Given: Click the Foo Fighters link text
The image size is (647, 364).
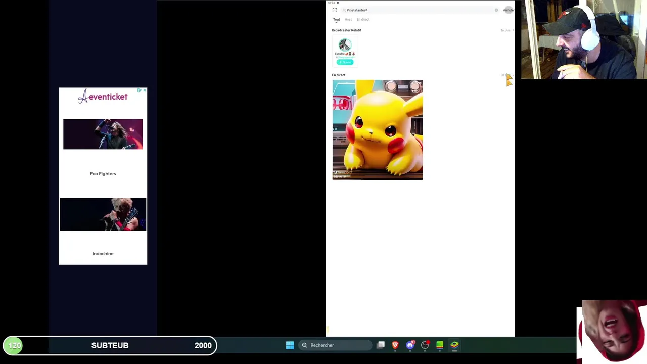Looking at the screenshot, I should pos(103,174).
